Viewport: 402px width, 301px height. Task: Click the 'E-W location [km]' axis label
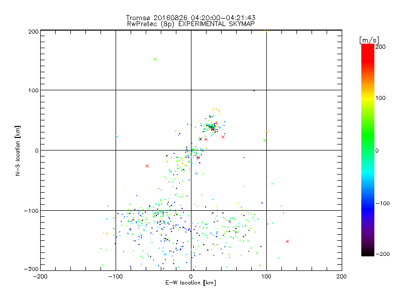[x=190, y=283]
